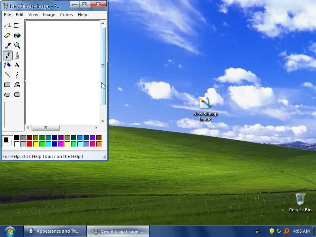This screenshot has width=316, height=237.
Task: Select the hot pink palette swatch
Action: (x=92, y=144)
